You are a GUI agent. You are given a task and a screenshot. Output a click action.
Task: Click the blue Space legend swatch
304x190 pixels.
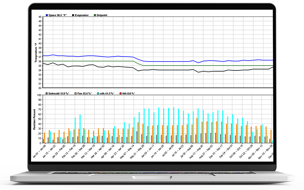tap(47, 15)
